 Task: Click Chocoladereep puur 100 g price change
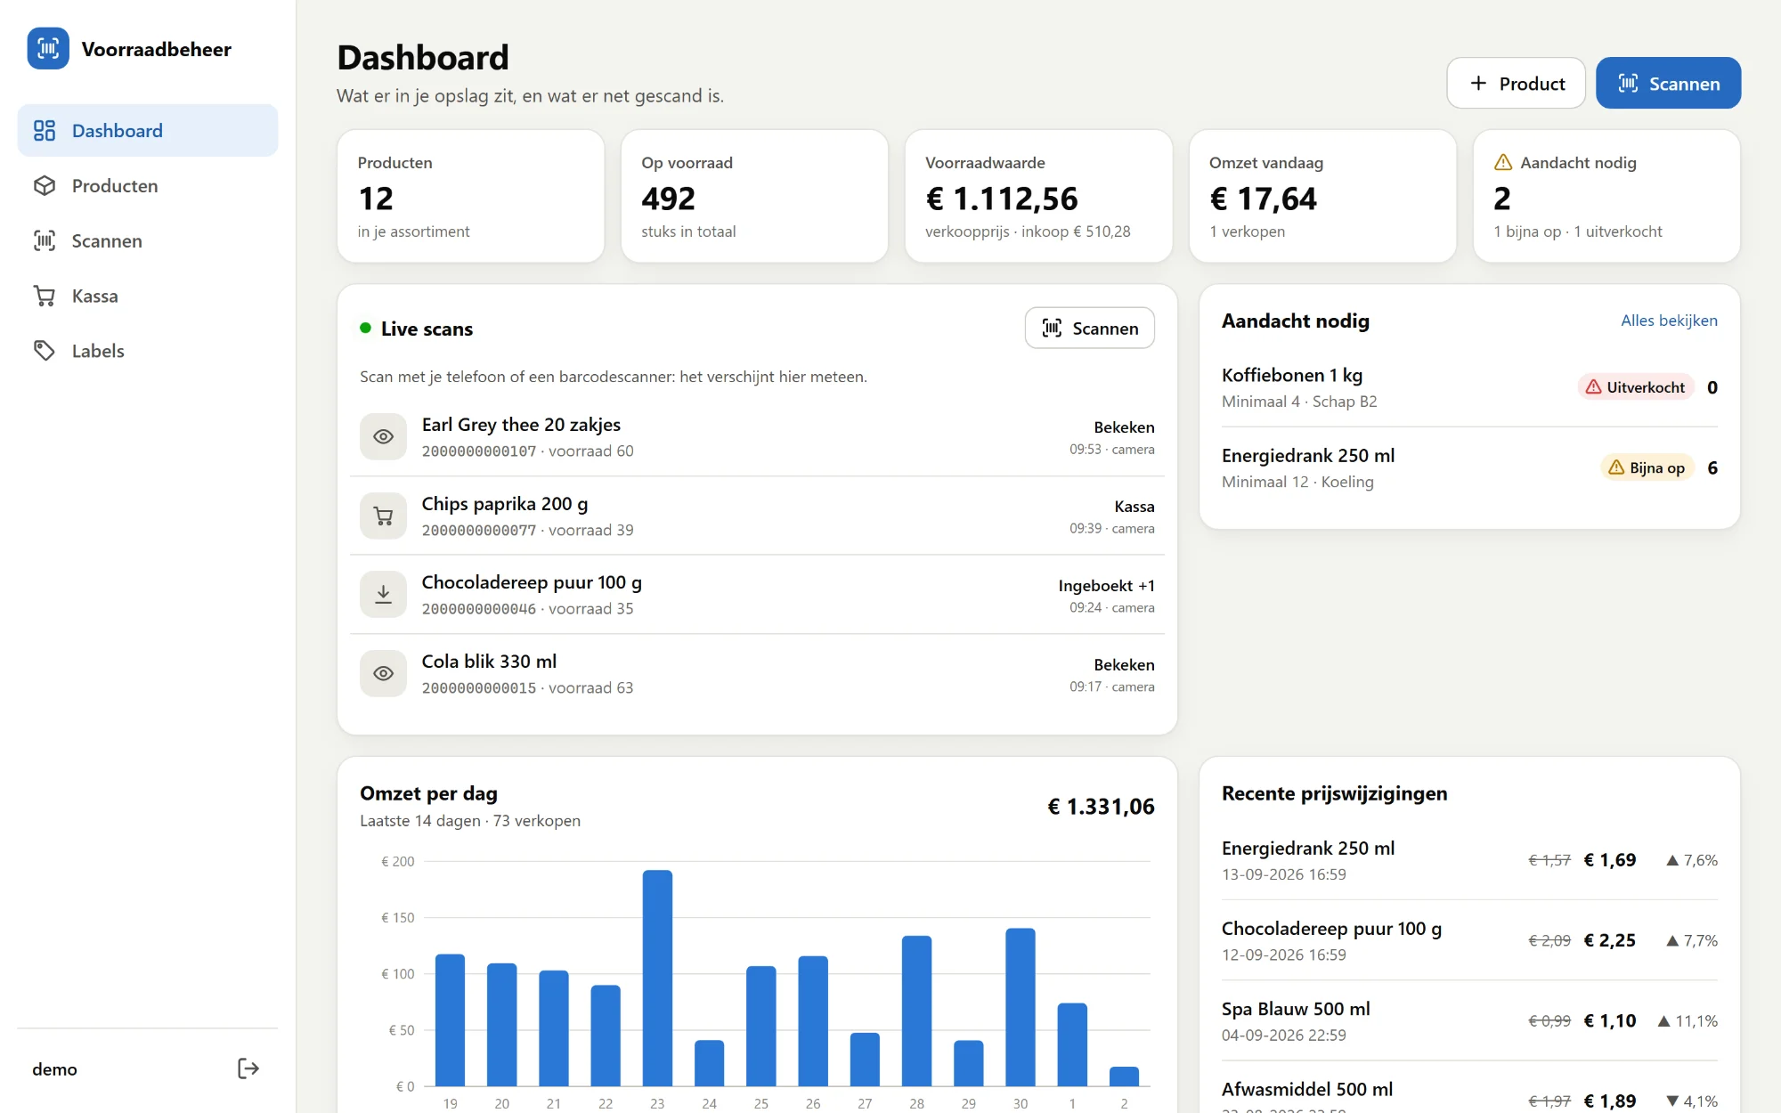(x=1469, y=940)
